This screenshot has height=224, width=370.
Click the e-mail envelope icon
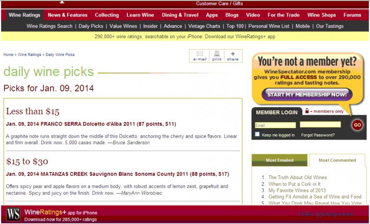tap(200, 53)
